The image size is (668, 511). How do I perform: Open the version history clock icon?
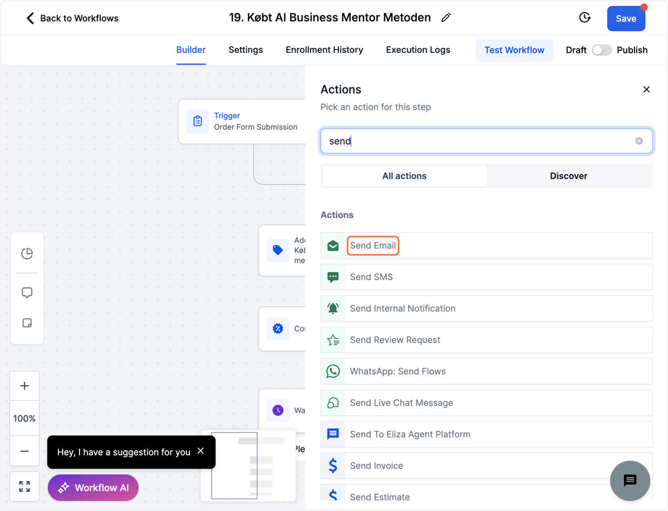(x=584, y=18)
